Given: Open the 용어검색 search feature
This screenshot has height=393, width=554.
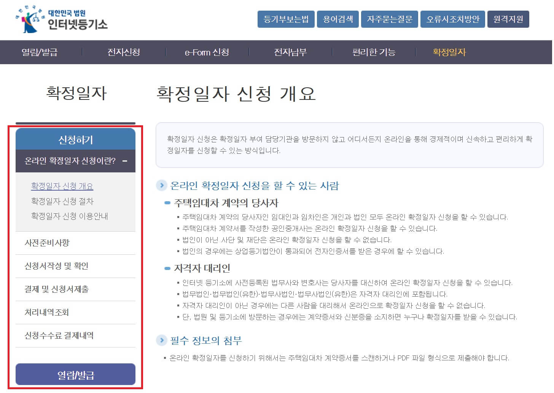Looking at the screenshot, I should [x=337, y=19].
